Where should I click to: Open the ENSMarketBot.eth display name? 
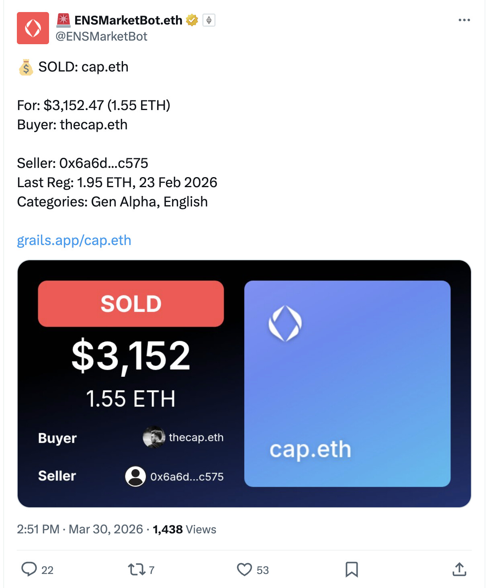click(x=128, y=20)
